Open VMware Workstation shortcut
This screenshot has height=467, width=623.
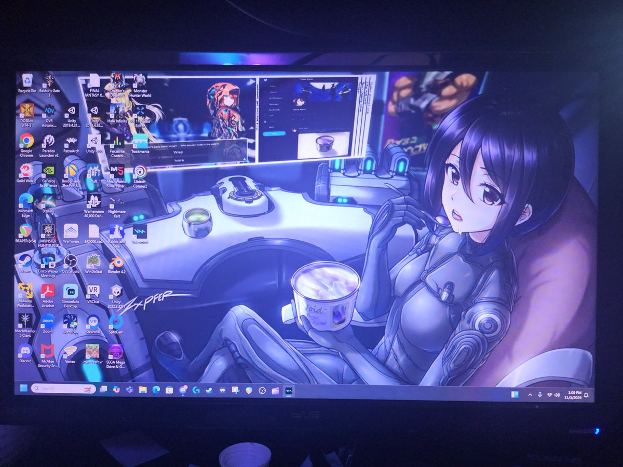(25, 296)
